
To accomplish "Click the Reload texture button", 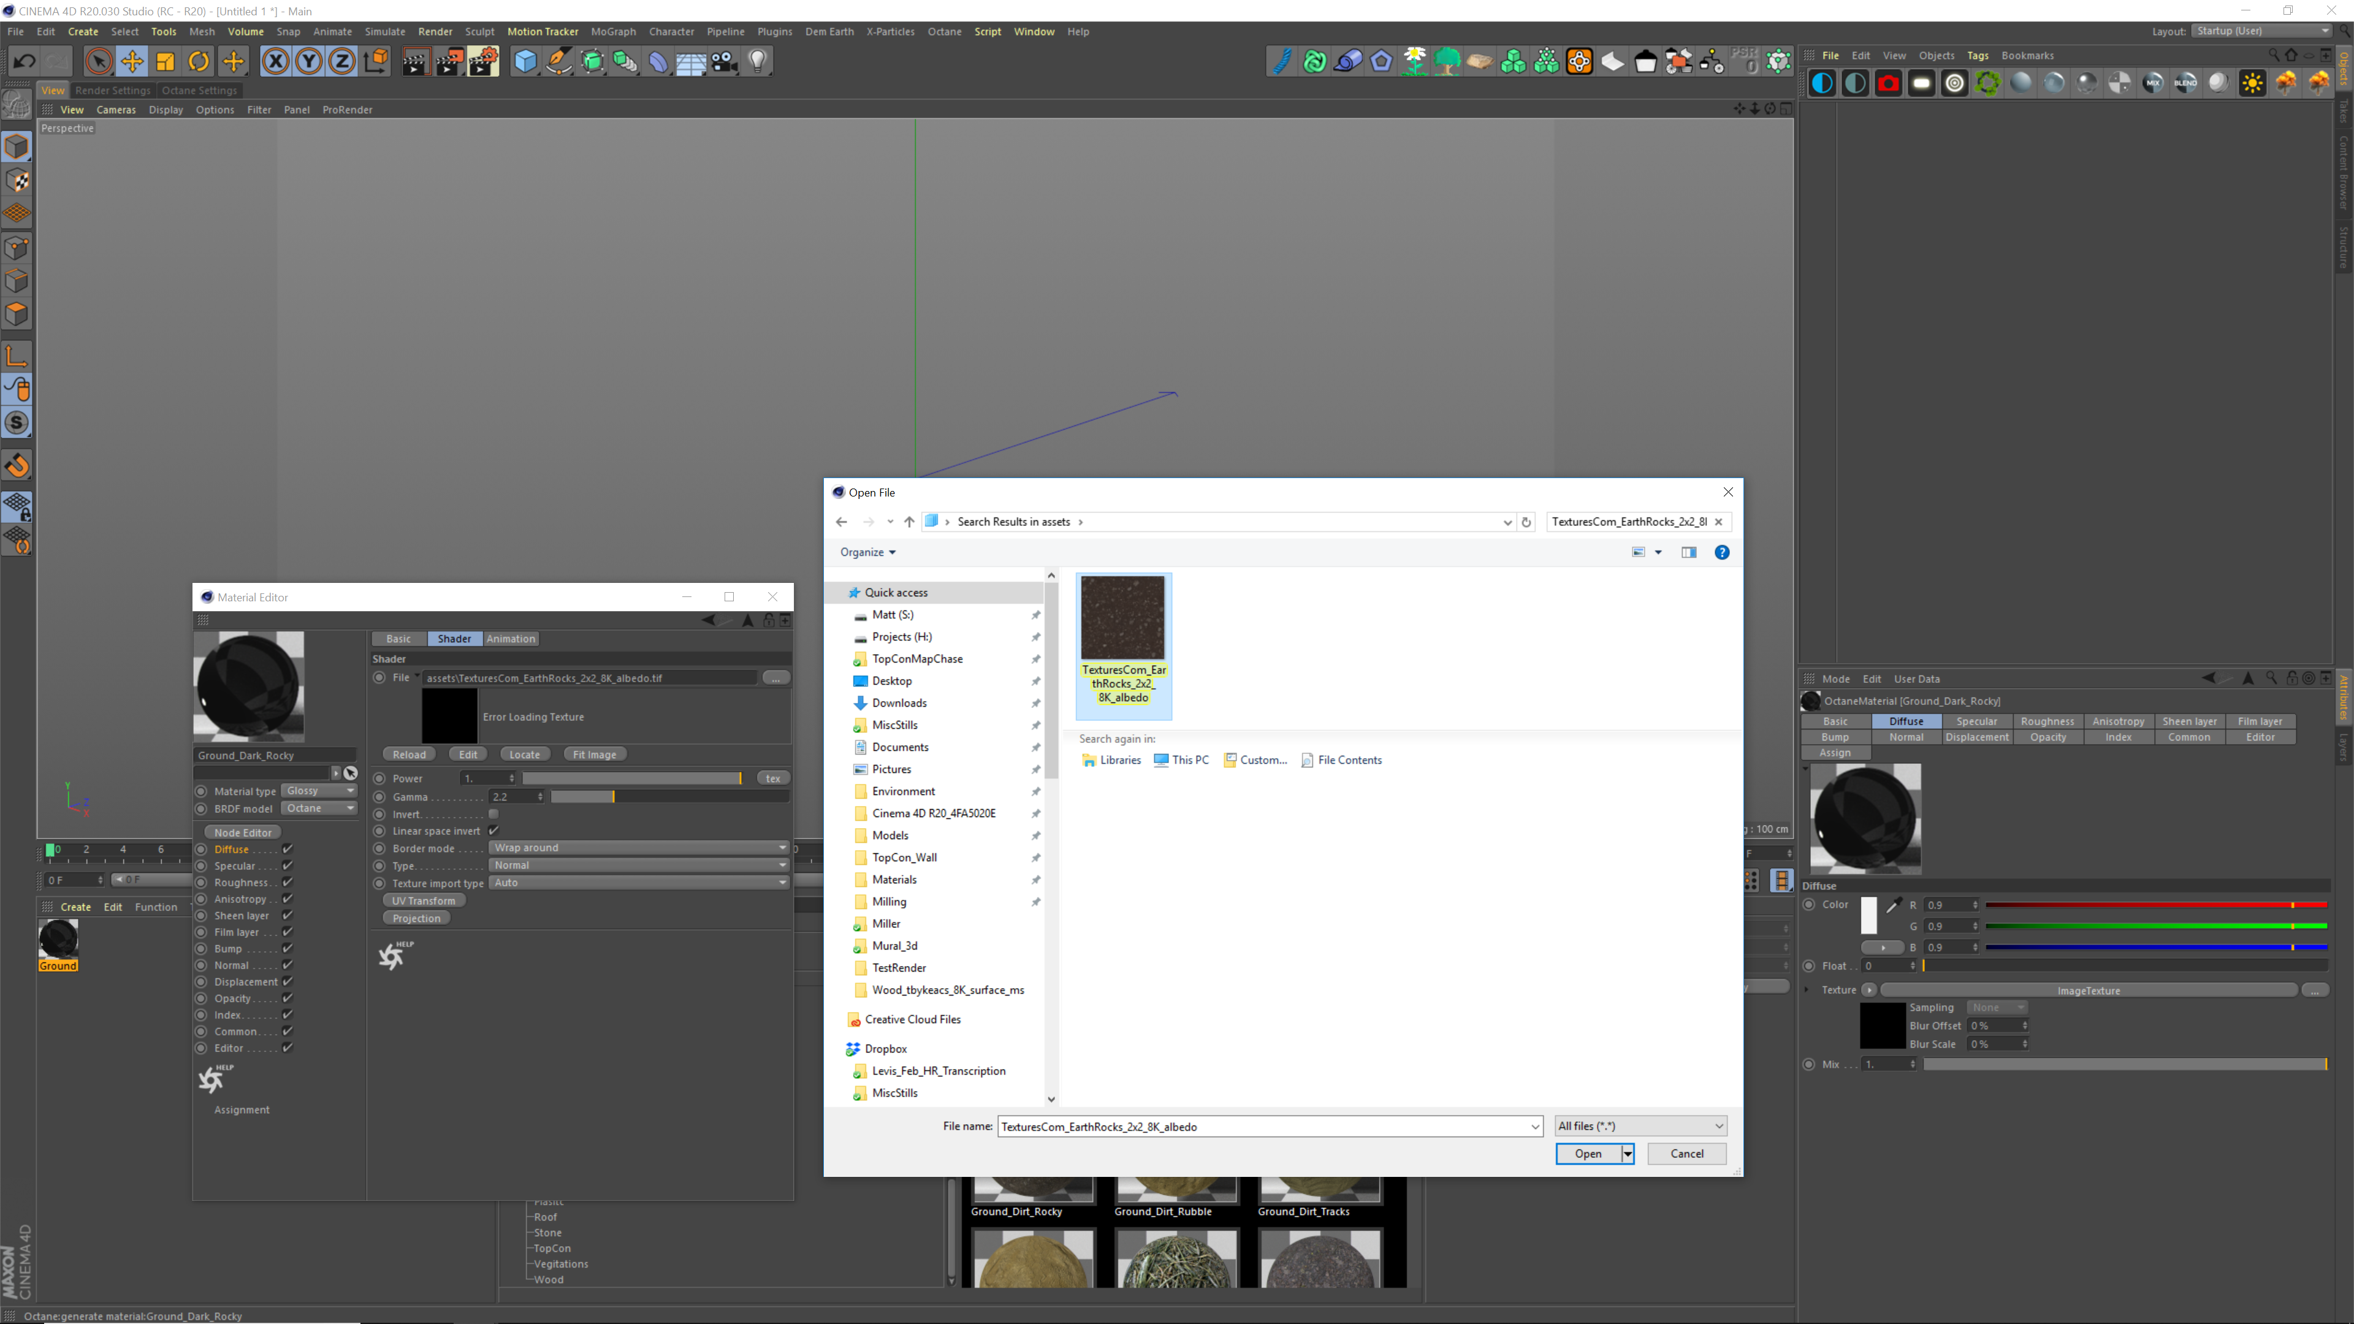I will tap(408, 754).
